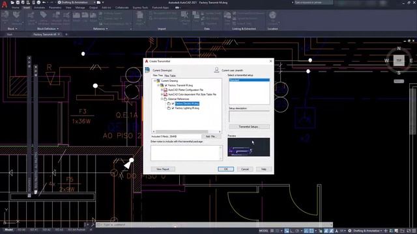Open the status bar customization menu icon
The image size is (417, 234).
(x=414, y=231)
